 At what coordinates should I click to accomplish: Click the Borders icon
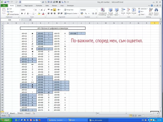(x=33, y=13)
